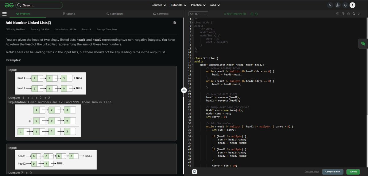This screenshot has width=368, height=176.
Task: Collapse the comment block at line 1
Action: pyautogui.click(x=193, y=19)
